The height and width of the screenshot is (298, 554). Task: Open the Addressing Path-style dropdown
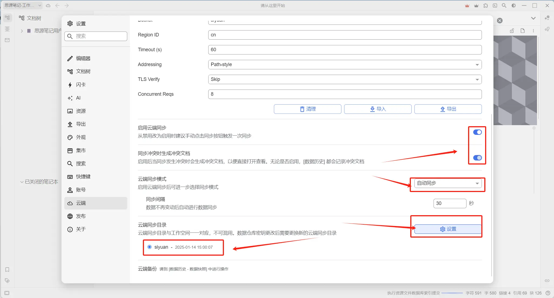(345, 64)
